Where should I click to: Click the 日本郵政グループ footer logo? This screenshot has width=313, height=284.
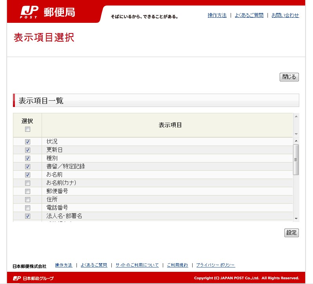33,278
